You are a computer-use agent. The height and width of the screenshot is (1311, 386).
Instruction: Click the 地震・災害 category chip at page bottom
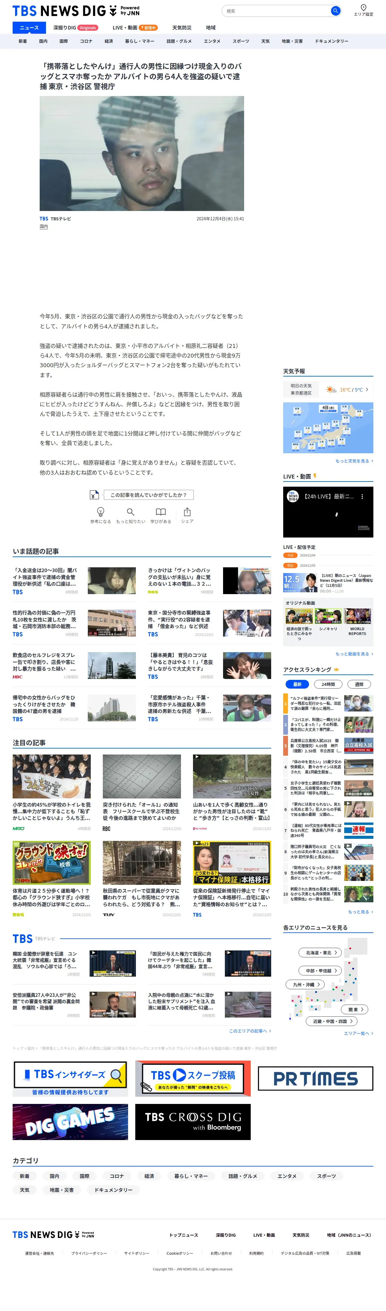[x=62, y=1190]
